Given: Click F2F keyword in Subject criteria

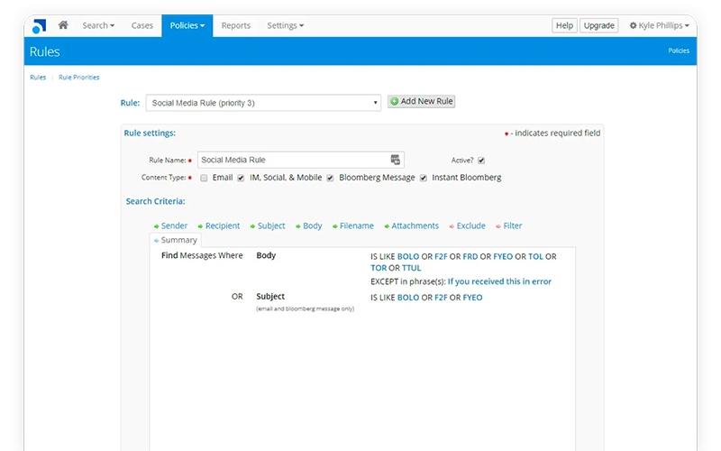Looking at the screenshot, I should [x=441, y=298].
